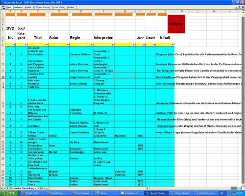Open the Kategorie column filter dropdown

[x=25, y=45]
